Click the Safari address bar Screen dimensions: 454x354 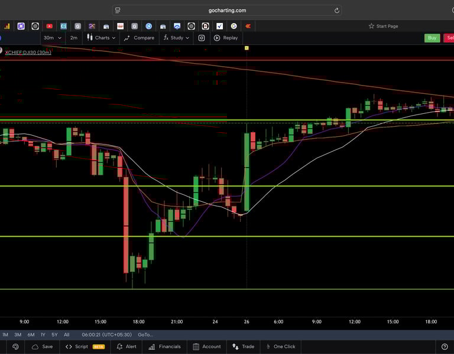tap(227, 11)
